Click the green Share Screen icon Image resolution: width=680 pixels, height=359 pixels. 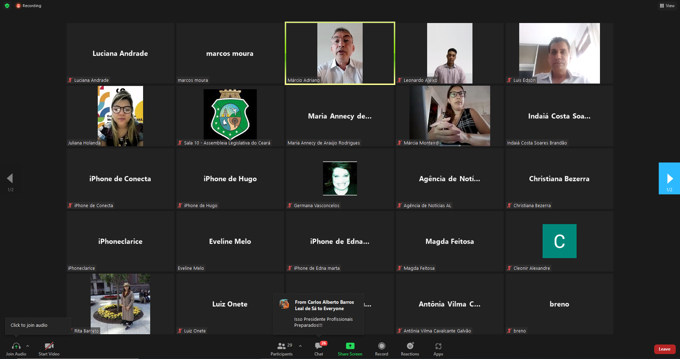click(350, 346)
